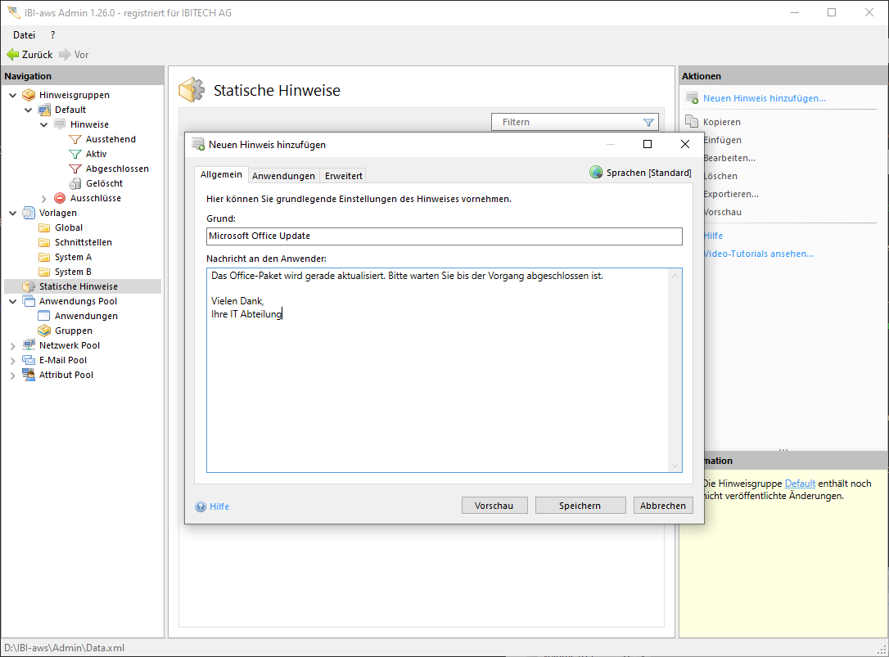The image size is (889, 657).
Task: Select the Netzwerk Pool icon
Action: pos(29,345)
